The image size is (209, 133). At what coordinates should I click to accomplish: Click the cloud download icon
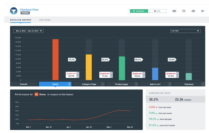click(x=193, y=11)
